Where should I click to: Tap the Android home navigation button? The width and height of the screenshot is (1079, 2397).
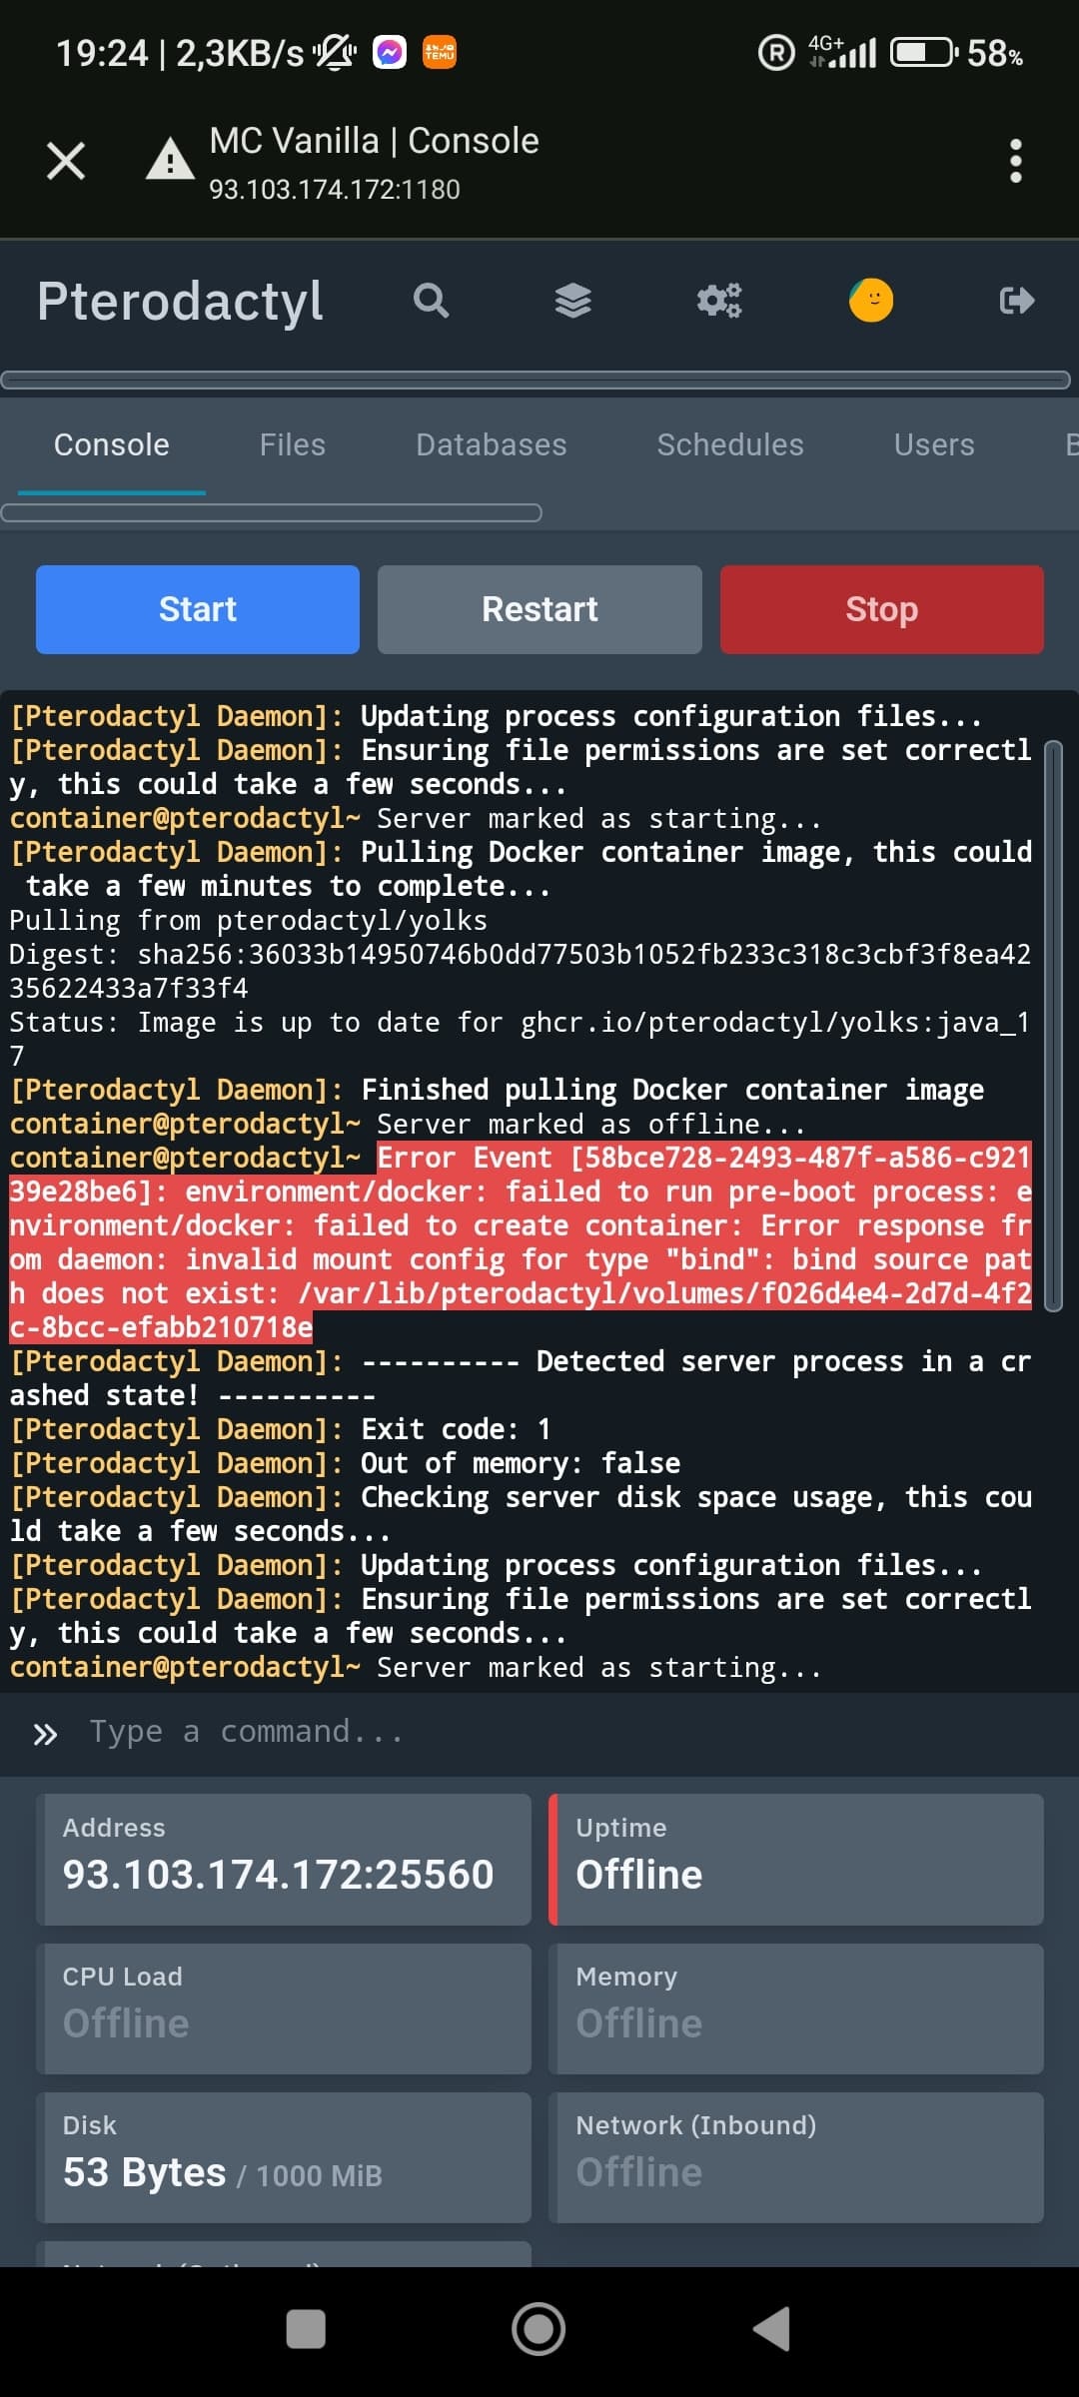click(539, 2329)
